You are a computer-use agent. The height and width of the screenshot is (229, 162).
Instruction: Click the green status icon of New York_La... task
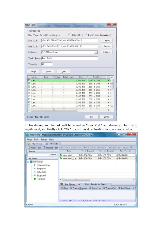tap(61, 158)
